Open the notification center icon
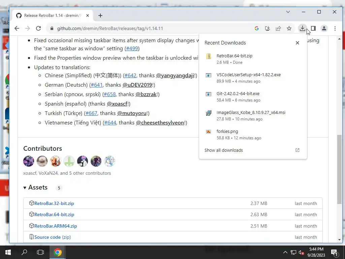345x259 pixels. (x=335, y=253)
